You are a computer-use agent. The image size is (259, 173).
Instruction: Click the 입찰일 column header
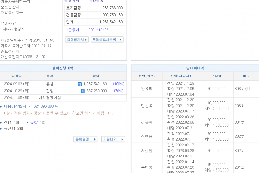[x=17, y=76]
